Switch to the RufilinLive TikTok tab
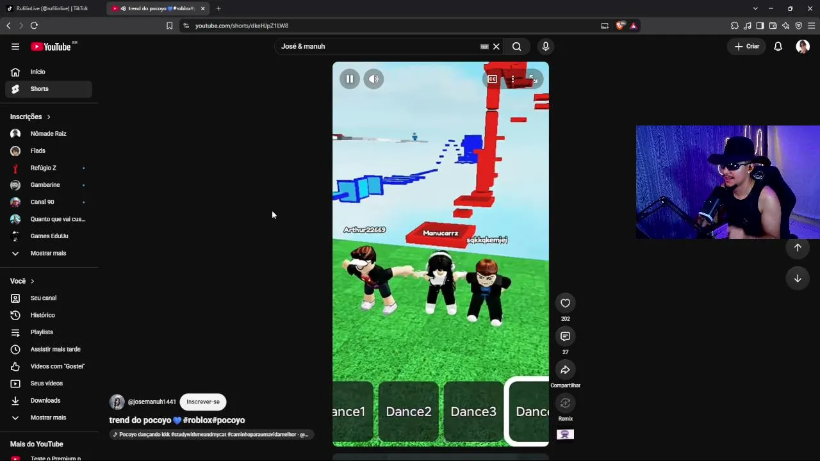 point(53,8)
